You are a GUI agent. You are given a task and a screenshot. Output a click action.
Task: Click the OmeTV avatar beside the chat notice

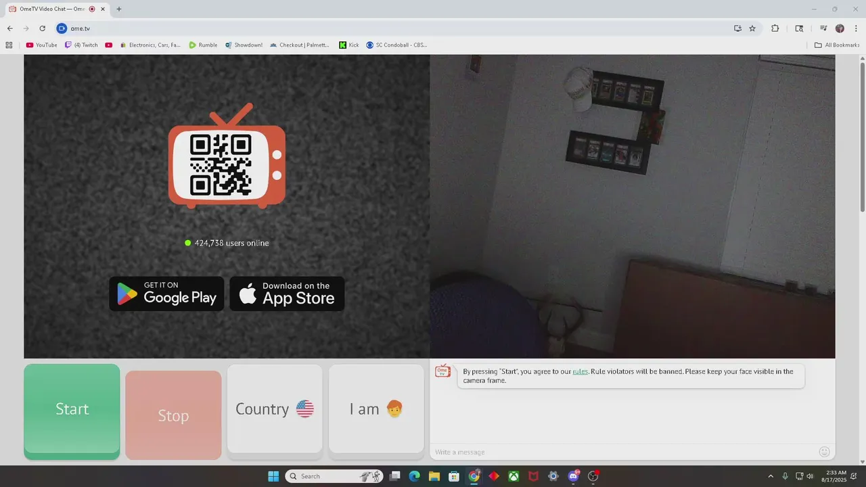442,371
